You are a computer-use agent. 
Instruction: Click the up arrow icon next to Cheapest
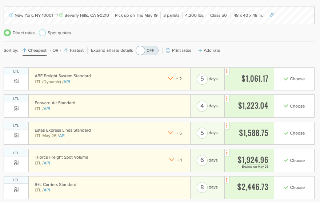[24, 50]
